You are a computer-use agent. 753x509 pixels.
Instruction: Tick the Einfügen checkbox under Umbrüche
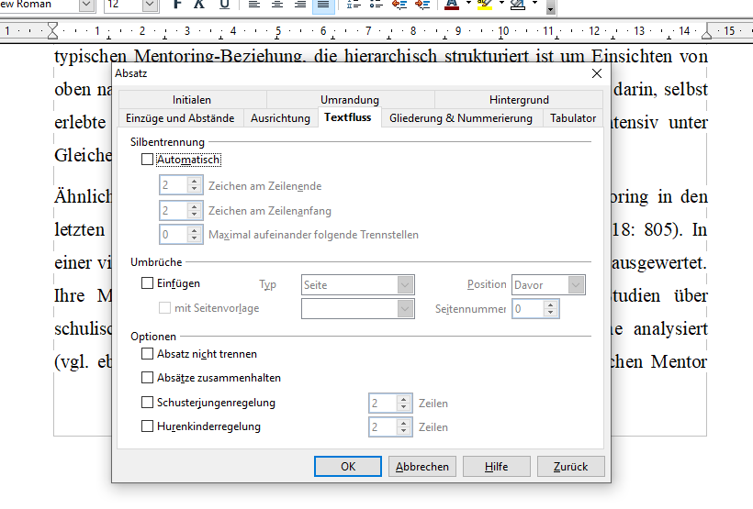[148, 284]
